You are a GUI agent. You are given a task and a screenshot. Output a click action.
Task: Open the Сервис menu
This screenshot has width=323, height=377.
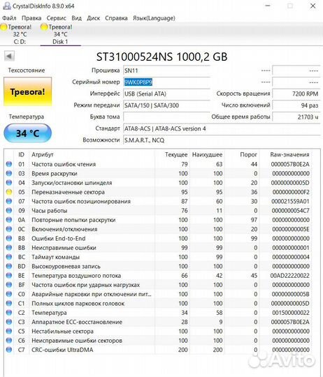click(x=57, y=18)
